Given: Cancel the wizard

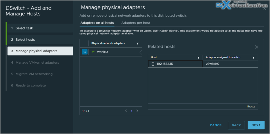Looking at the screenshot, I should [216, 125].
